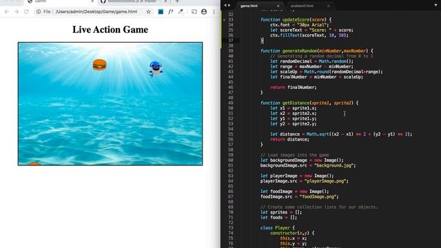Click the class Player declaration

(277, 228)
